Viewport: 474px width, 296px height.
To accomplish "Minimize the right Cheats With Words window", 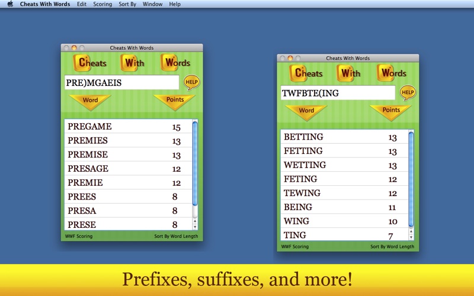I will click(x=290, y=58).
